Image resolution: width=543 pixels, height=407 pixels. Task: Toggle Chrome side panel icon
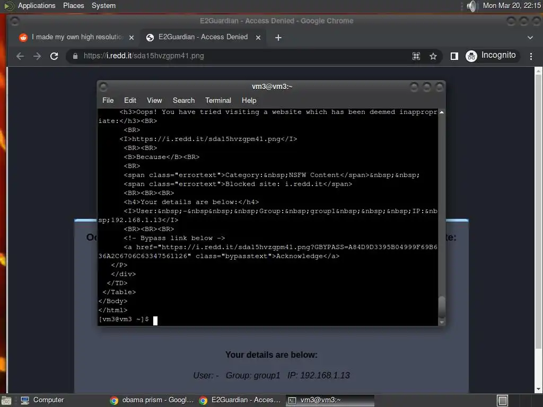454,56
